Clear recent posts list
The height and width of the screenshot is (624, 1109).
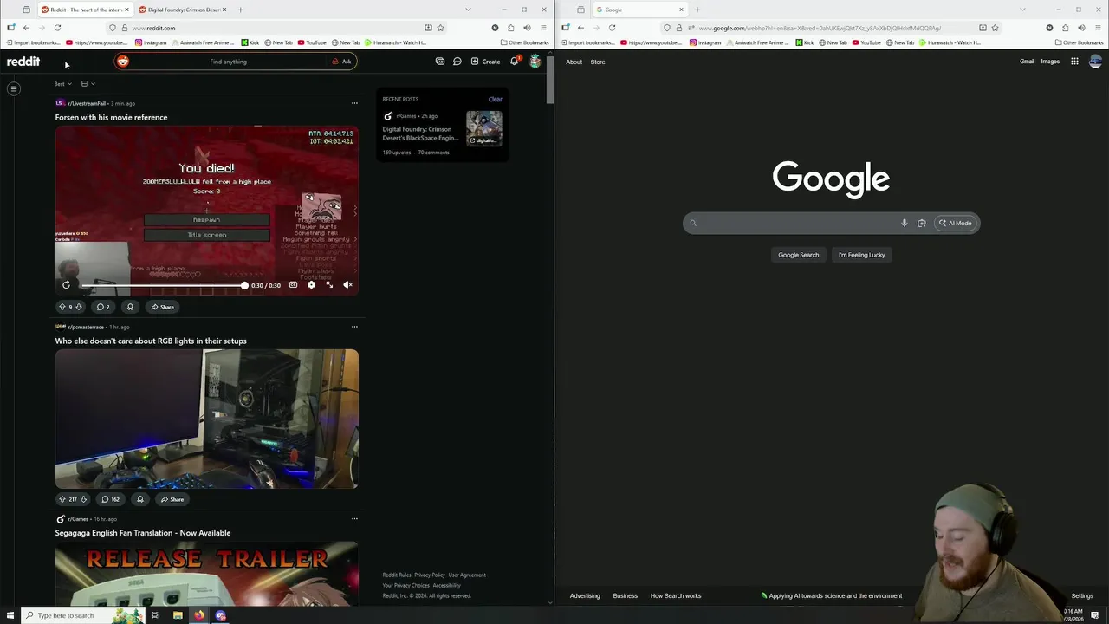pos(495,99)
